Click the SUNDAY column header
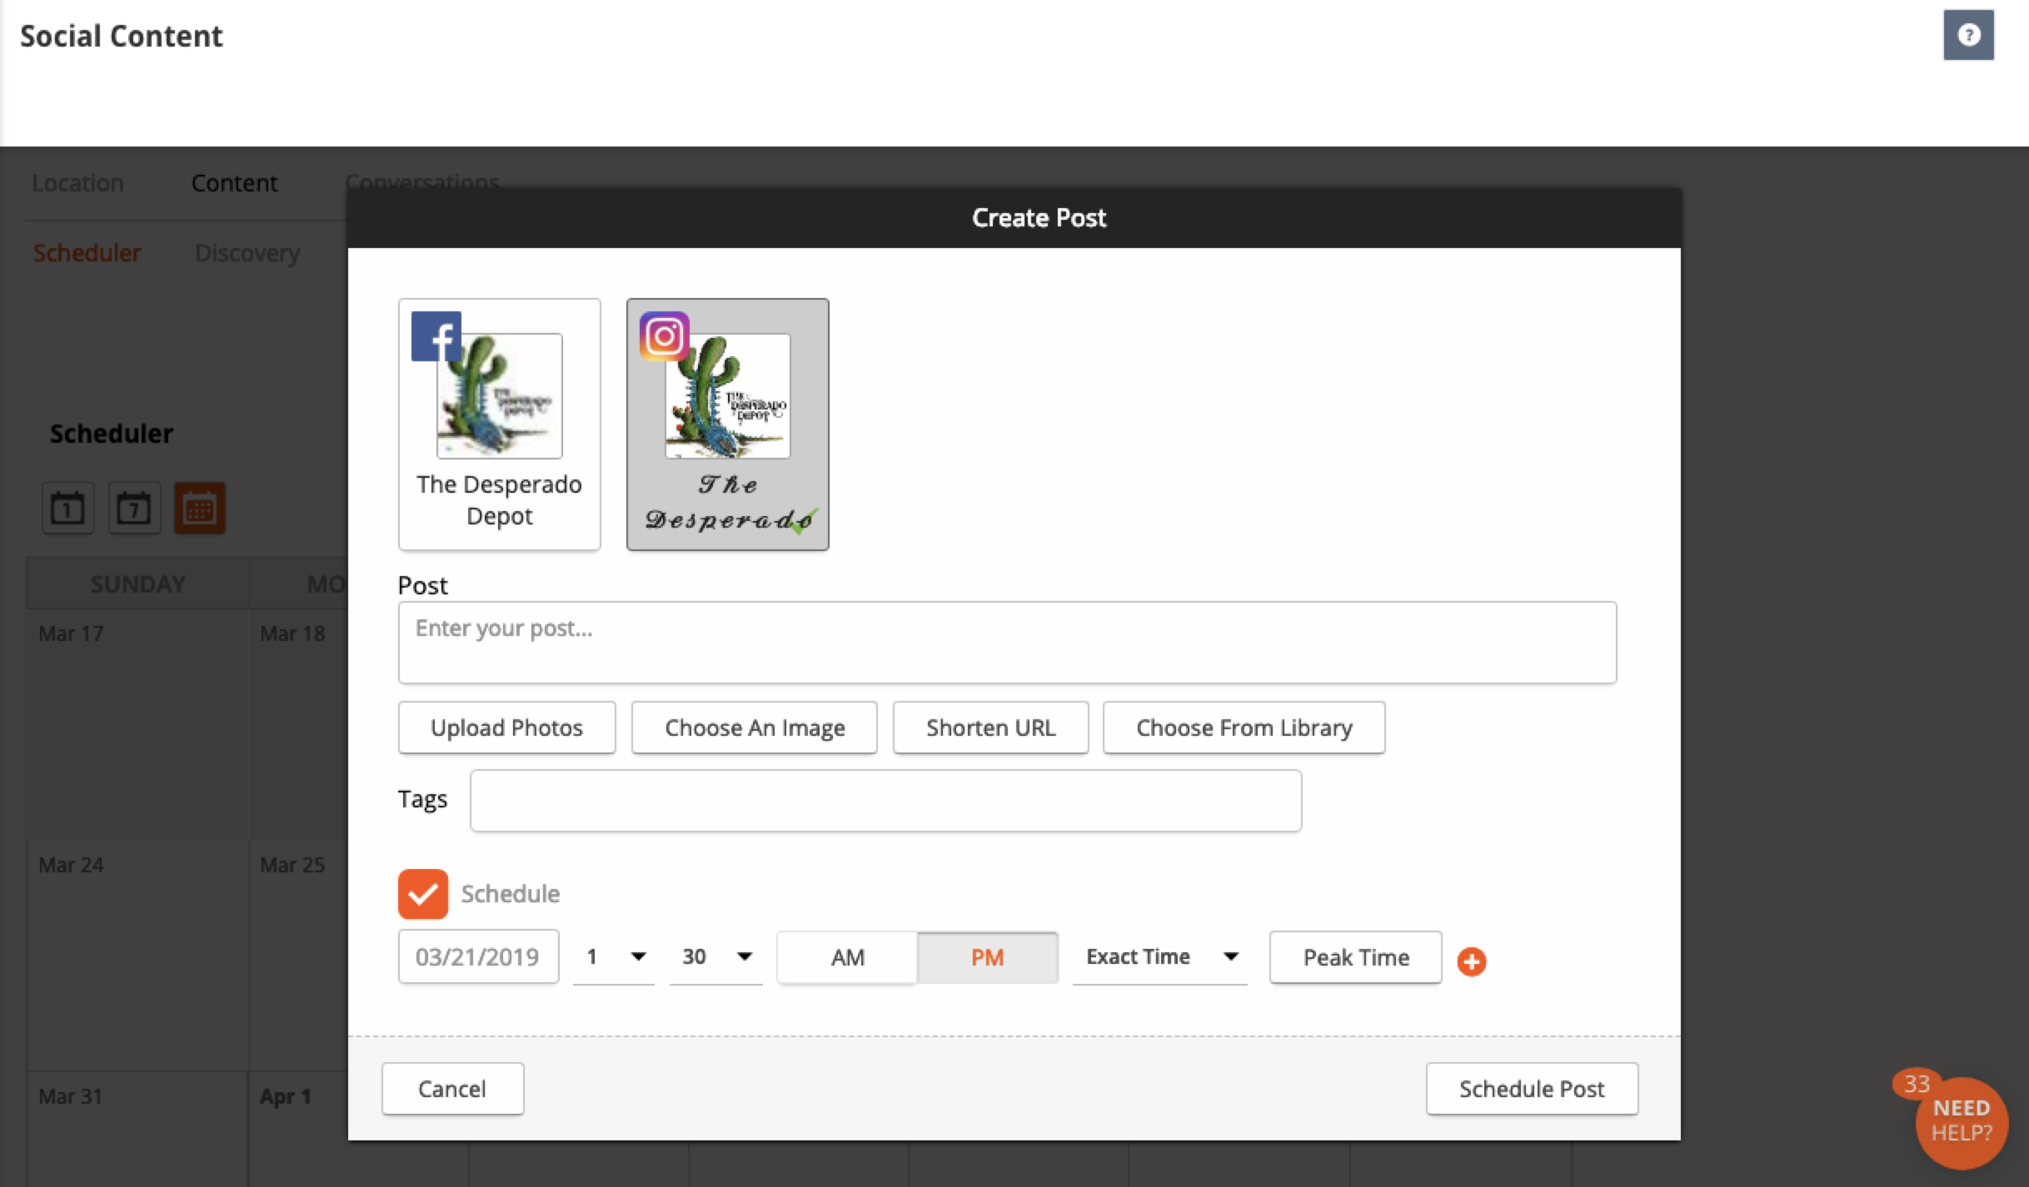The width and height of the screenshot is (2029, 1187). point(137,584)
